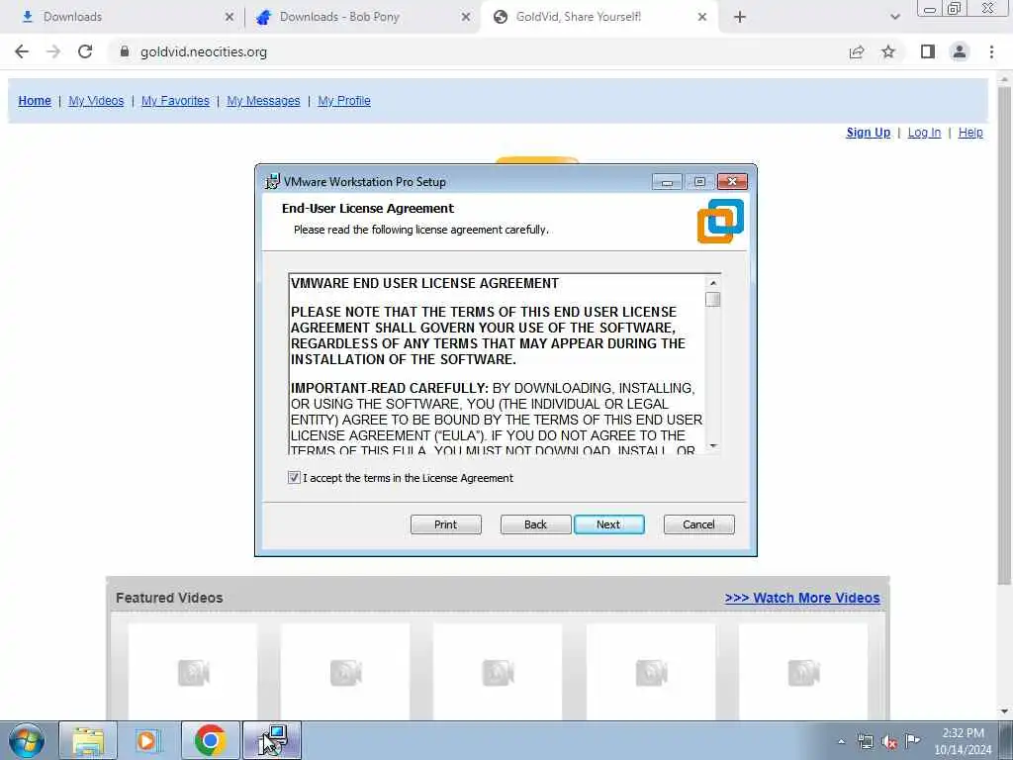Close the VMware setup dialog
Viewport: 1013px width, 760px height.
point(732,182)
